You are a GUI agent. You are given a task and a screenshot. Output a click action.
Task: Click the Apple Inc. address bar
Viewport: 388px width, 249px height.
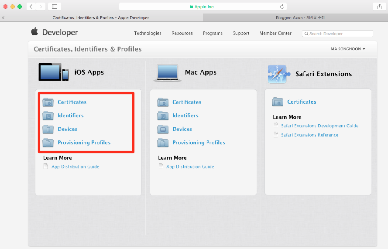(203, 7)
